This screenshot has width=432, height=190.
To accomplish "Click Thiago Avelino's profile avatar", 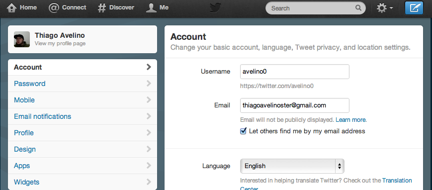I will pos(22,39).
